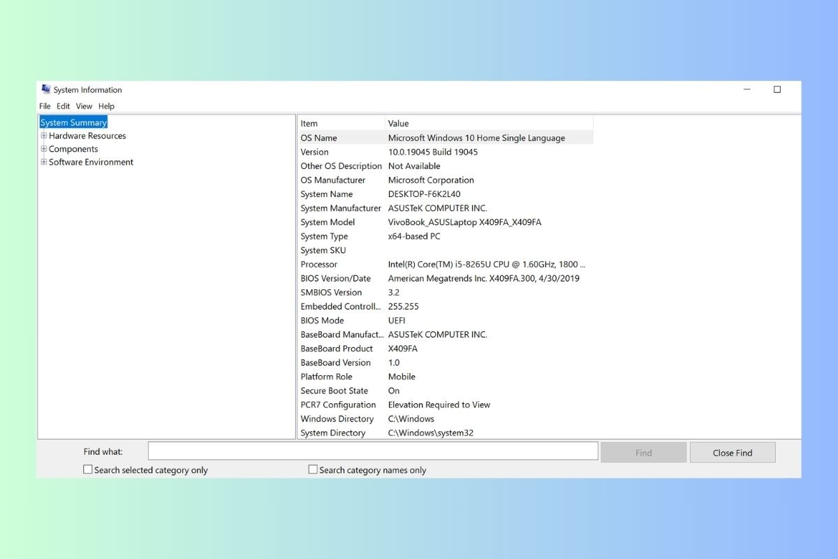Select the BaseBoard Manufacturer row
The height and width of the screenshot is (559, 838).
click(446, 334)
